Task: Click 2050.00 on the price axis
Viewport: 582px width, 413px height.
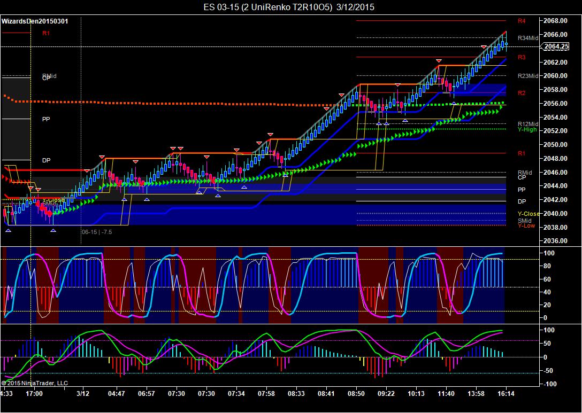Action: (555, 145)
